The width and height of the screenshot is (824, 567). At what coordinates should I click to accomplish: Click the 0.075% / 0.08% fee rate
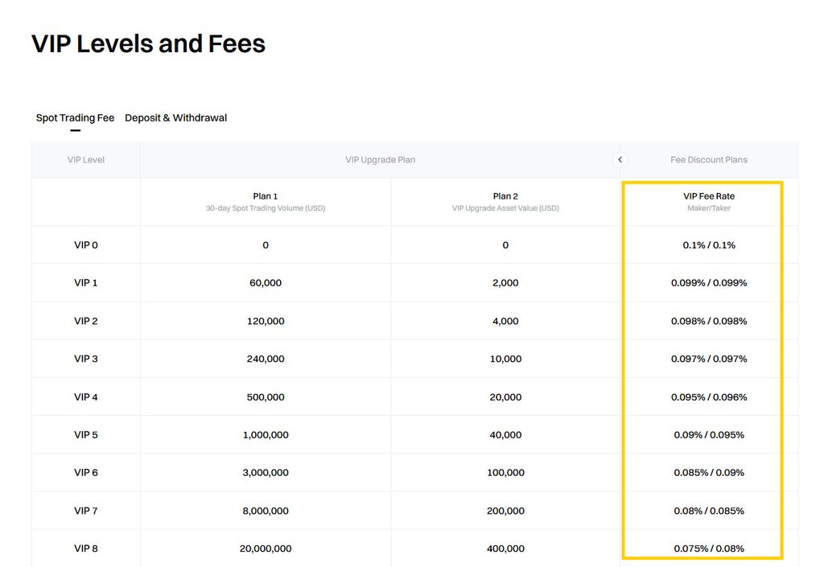pyautogui.click(x=709, y=549)
